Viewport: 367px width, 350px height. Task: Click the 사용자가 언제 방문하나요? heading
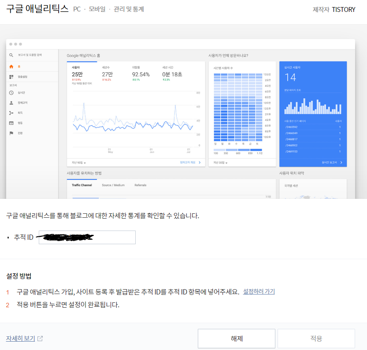(228, 56)
